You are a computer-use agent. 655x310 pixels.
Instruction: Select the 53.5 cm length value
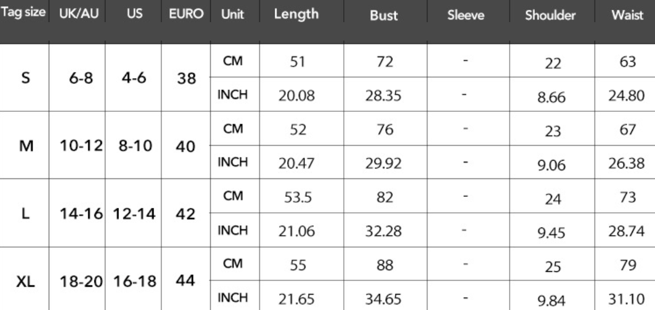coord(298,197)
